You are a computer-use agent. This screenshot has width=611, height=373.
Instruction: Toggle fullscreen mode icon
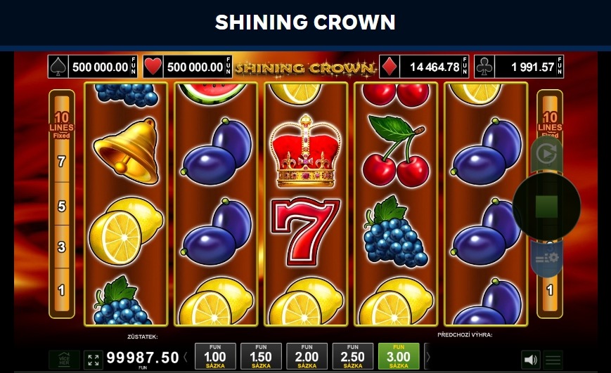[94, 360]
